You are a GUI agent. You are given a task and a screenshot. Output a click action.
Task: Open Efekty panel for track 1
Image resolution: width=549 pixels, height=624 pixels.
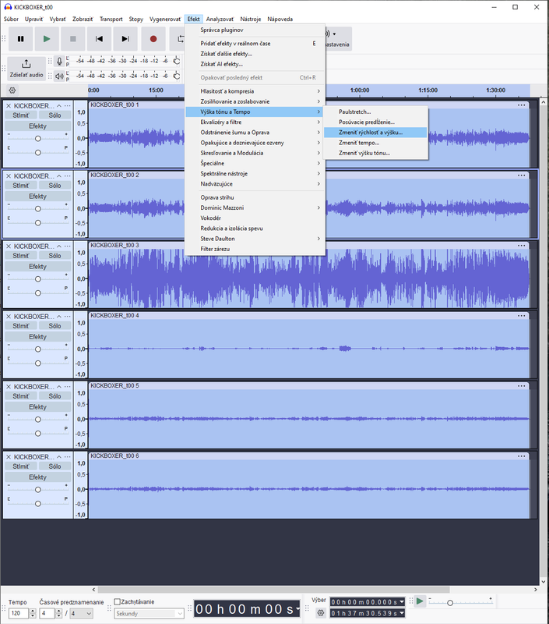coord(37,126)
